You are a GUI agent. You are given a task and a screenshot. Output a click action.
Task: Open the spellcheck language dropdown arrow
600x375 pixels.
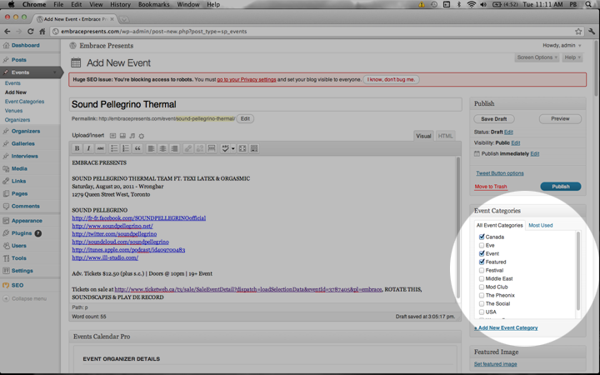(x=232, y=148)
